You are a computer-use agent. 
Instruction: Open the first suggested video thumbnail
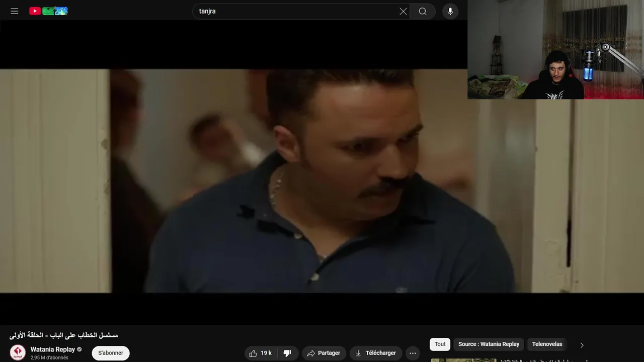463,360
